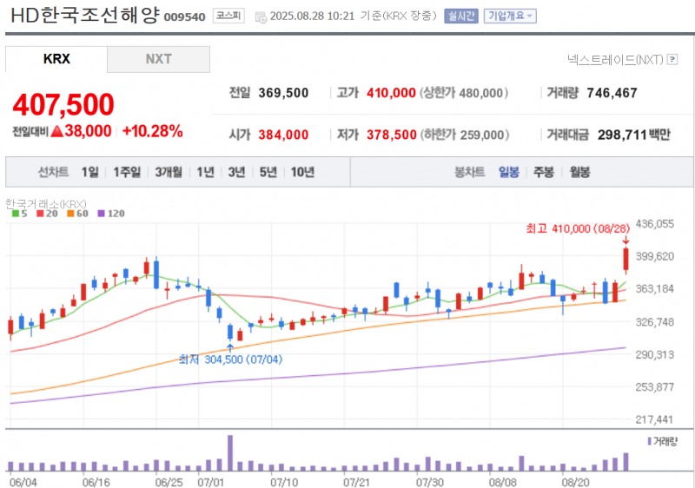695x488 pixels.
Task: Click the NXT help question mark icon
Action: click(x=672, y=59)
